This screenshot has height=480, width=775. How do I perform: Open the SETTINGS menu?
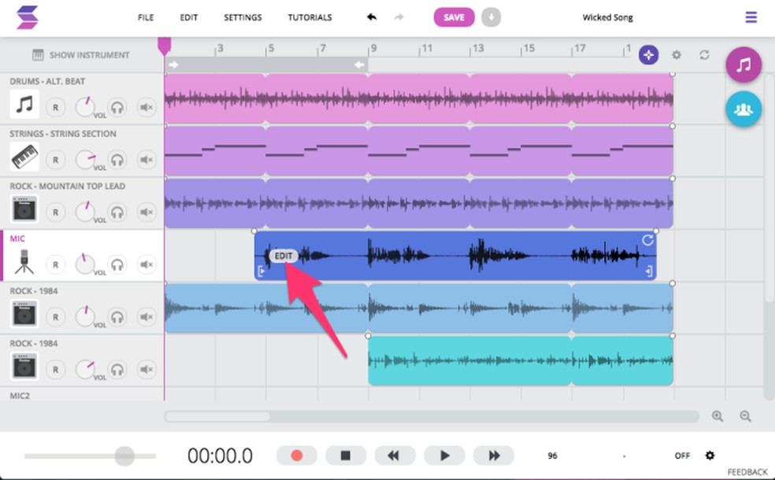coord(242,17)
